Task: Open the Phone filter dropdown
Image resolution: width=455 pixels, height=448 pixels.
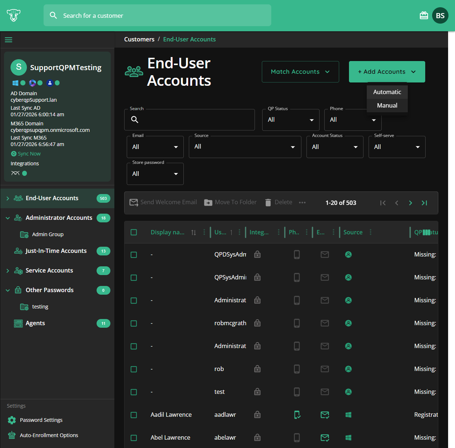Action: (x=353, y=120)
